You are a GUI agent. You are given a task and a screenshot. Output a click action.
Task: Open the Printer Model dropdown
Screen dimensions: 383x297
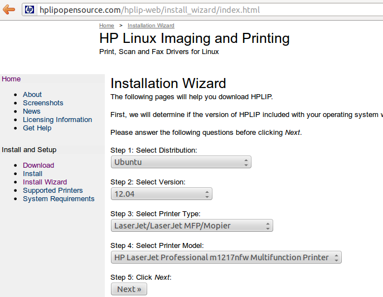(x=226, y=257)
